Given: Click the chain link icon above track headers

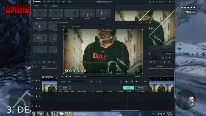Looking at the screenshot, I should [x=36, y=66].
